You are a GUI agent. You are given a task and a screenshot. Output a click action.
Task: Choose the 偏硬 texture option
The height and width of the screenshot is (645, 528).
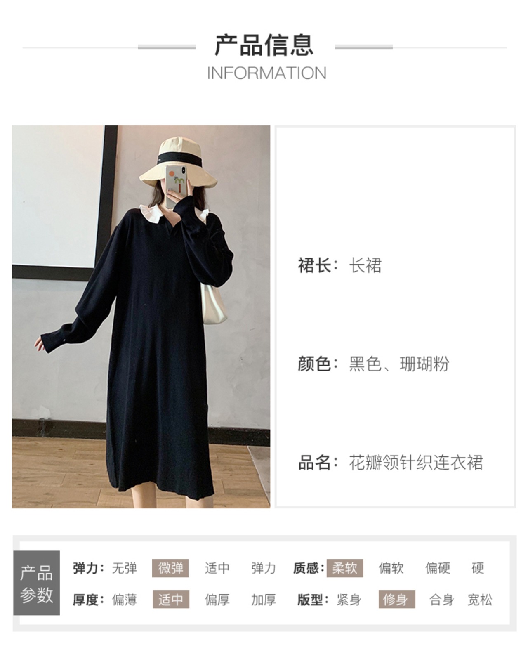coord(438,568)
